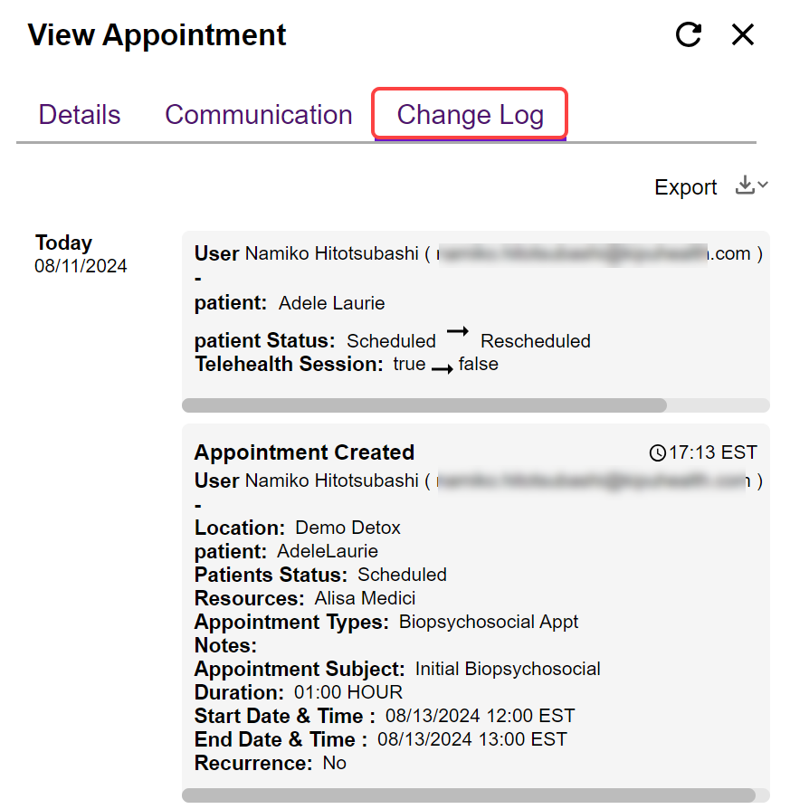Click the horizontal scrollbar under Telehealth Session entry
This screenshot has height=809, width=790.
pos(424,405)
